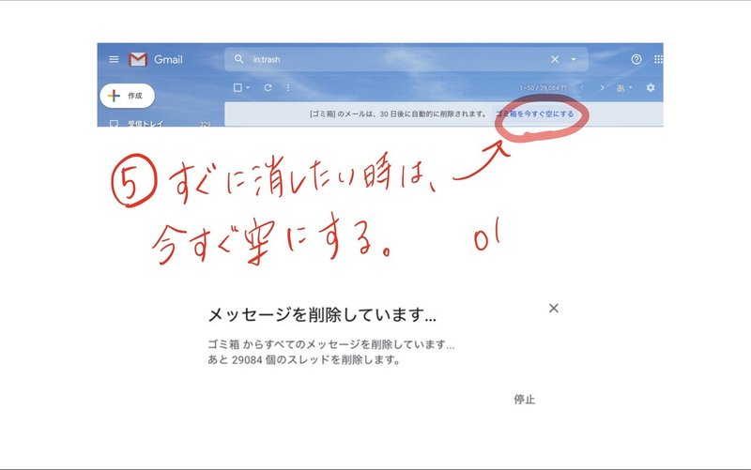Open the input tools あ selector
This screenshot has height=470, width=751.
click(x=624, y=88)
